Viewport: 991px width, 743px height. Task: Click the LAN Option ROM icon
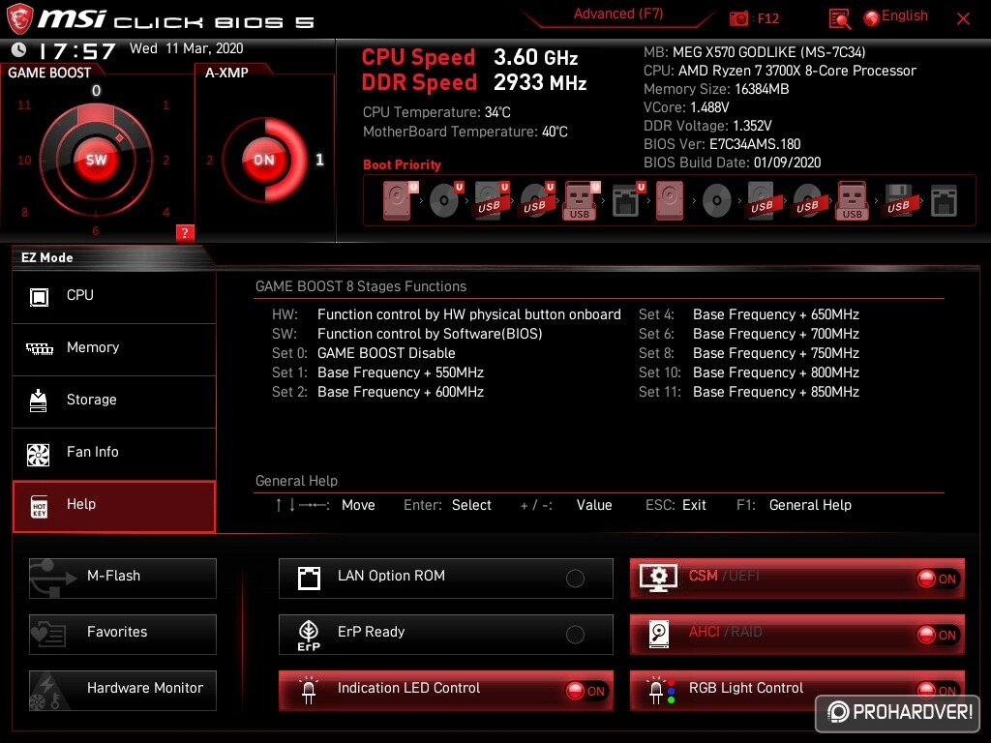pyautogui.click(x=309, y=579)
